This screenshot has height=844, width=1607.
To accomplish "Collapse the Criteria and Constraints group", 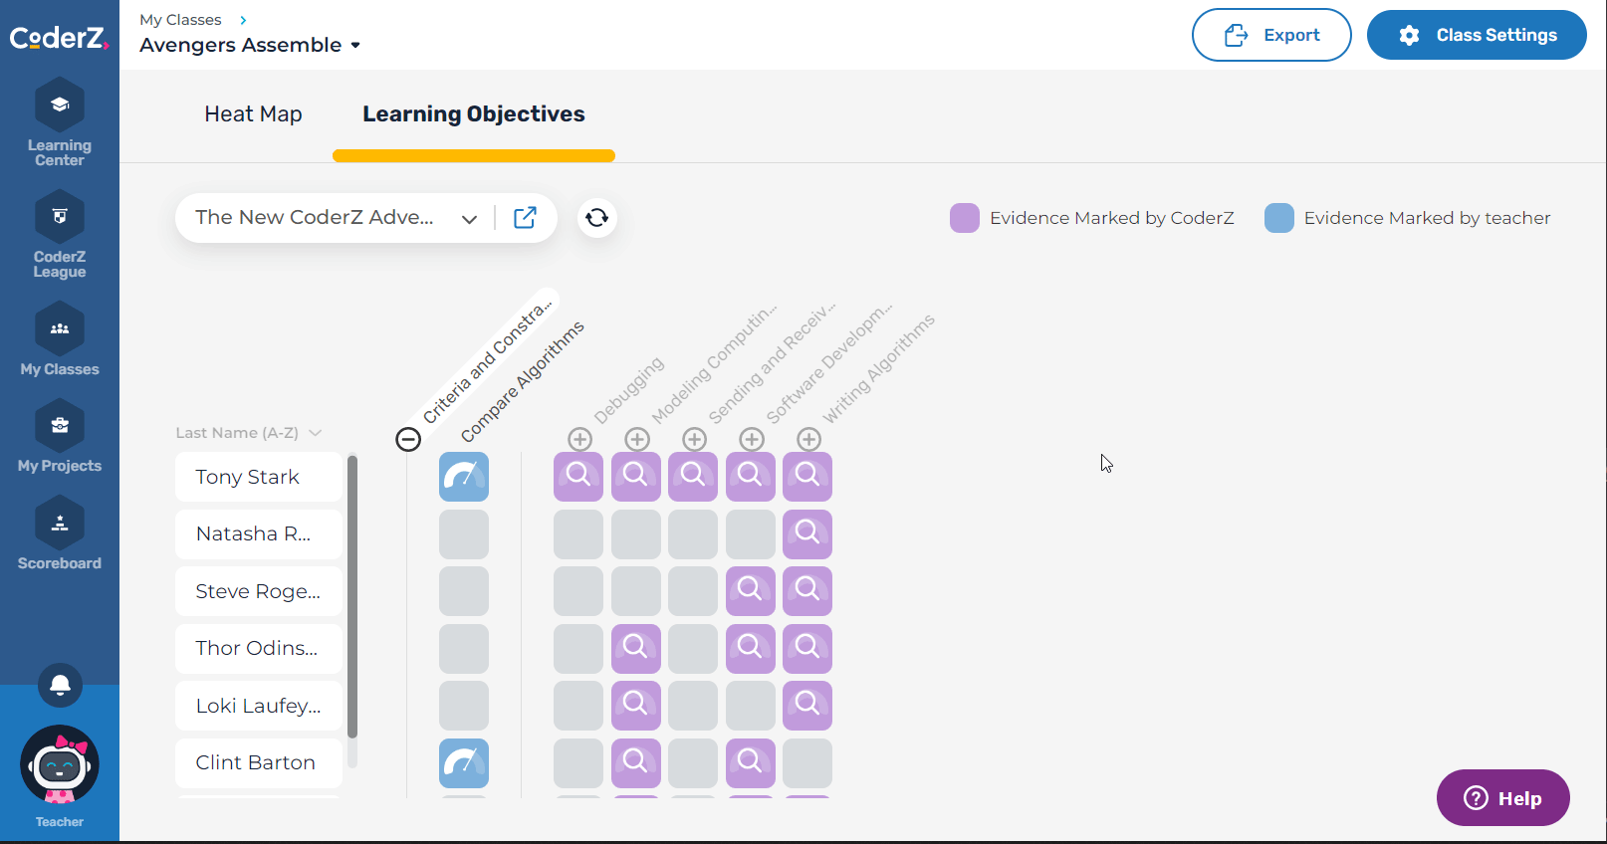I will tap(408, 439).
